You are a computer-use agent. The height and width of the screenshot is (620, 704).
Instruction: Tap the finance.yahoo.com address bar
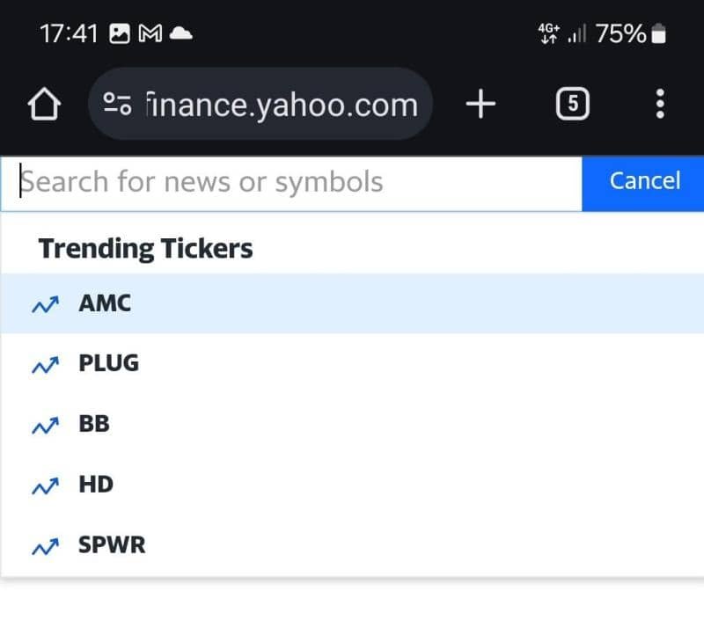(x=280, y=106)
